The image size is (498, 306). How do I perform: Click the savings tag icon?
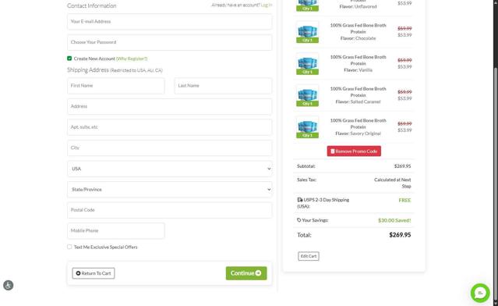[x=298, y=220]
